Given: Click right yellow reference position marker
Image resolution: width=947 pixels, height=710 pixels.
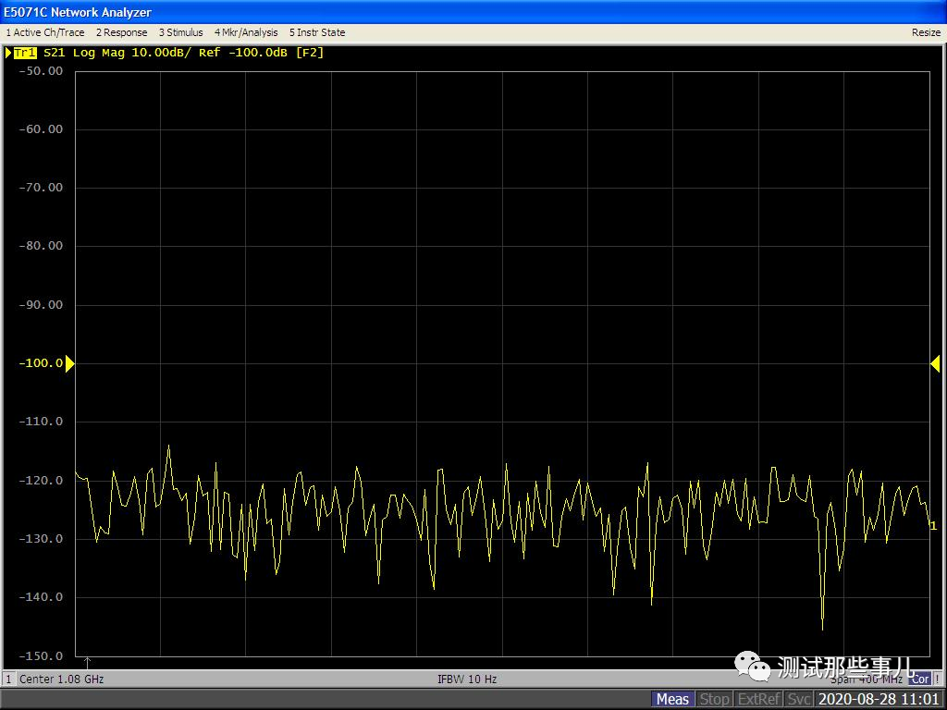Looking at the screenshot, I should (935, 363).
